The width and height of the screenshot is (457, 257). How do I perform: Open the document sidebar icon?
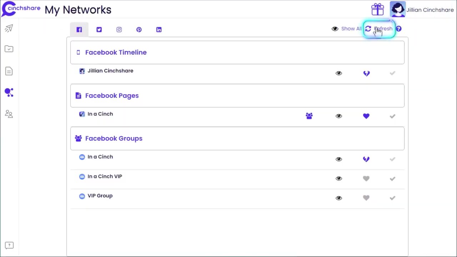[9, 71]
